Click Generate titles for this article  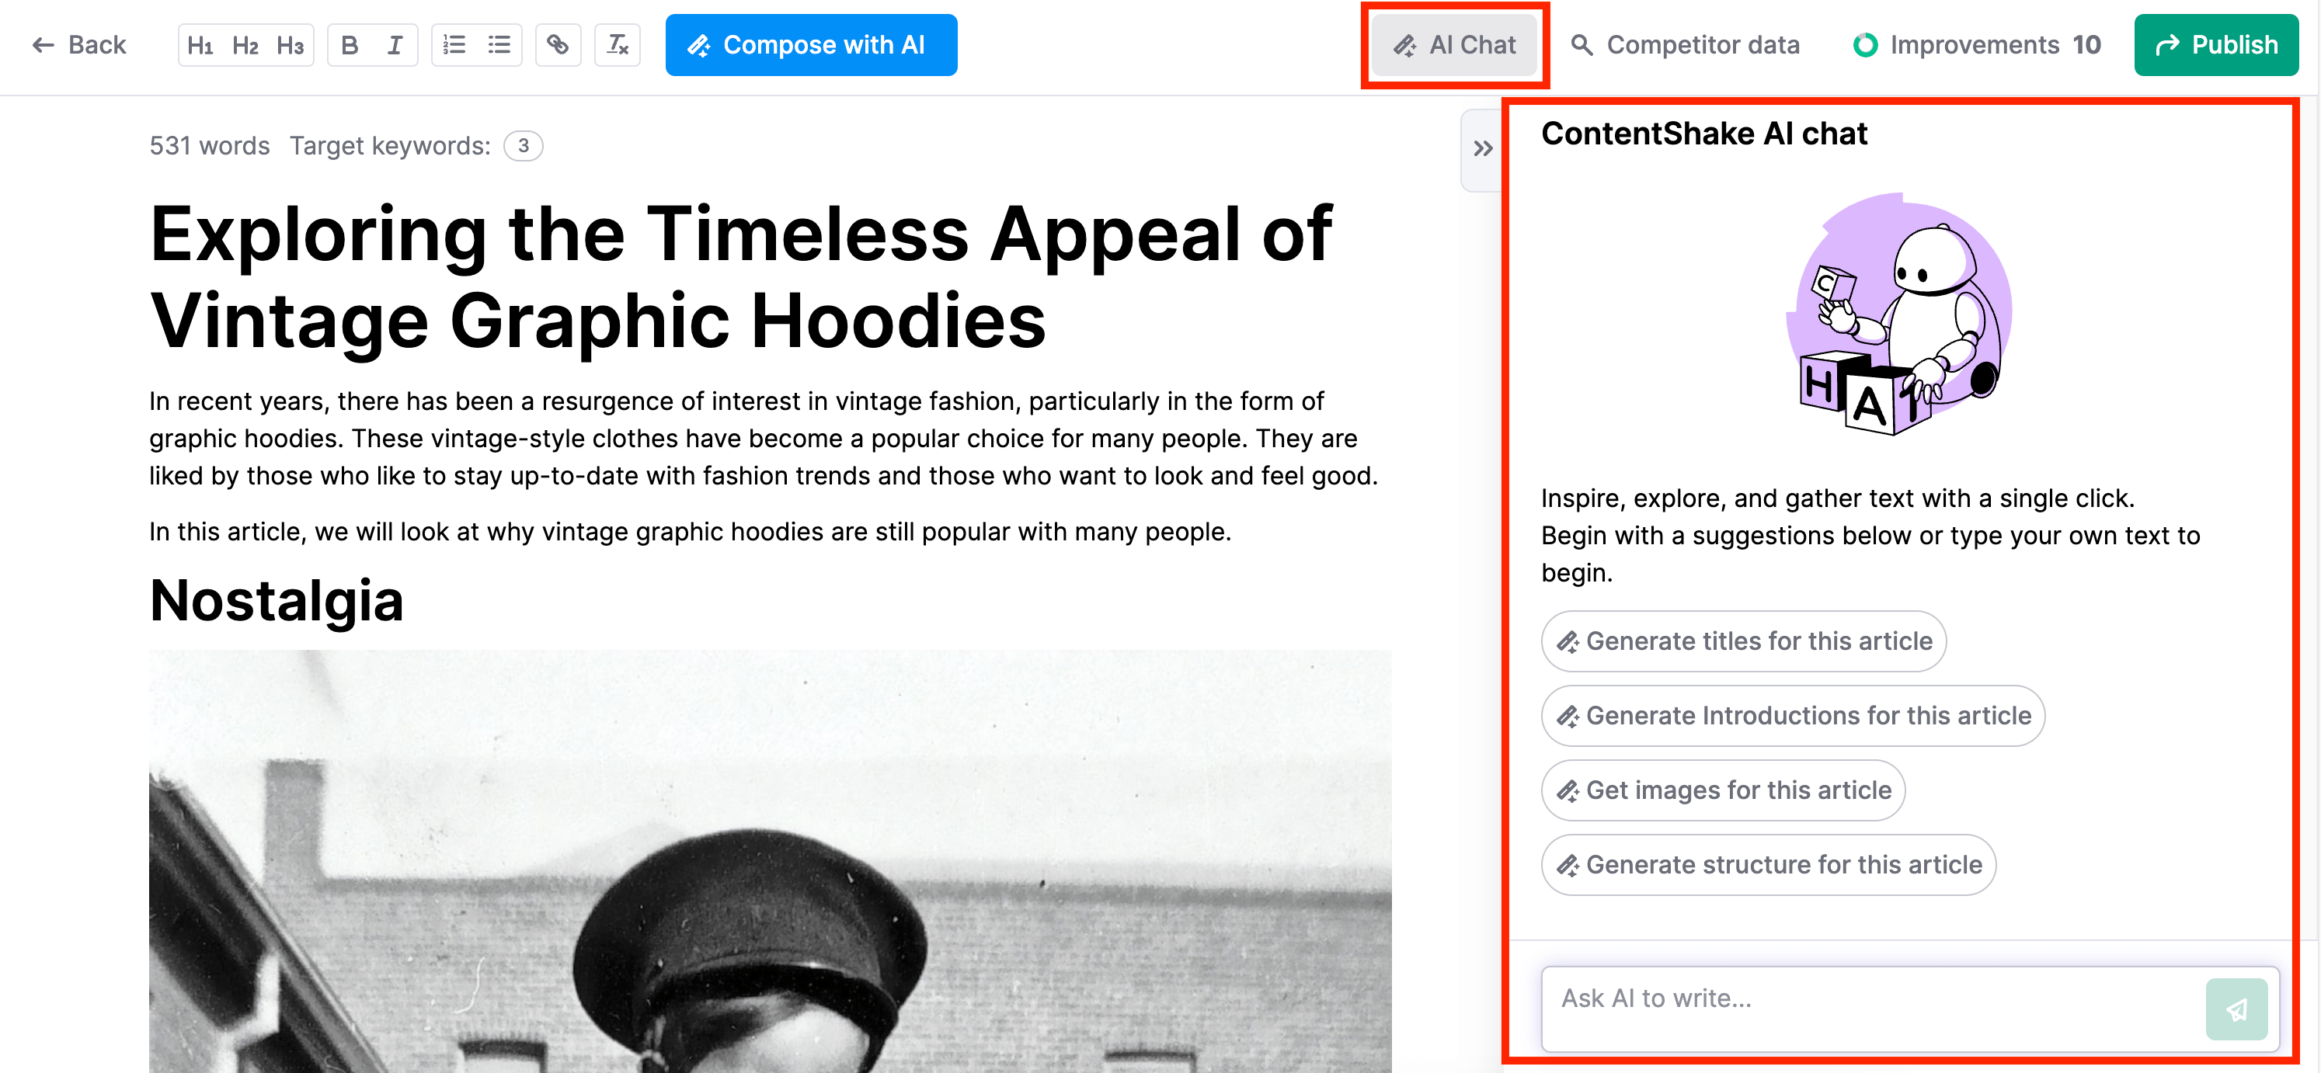coord(1744,639)
